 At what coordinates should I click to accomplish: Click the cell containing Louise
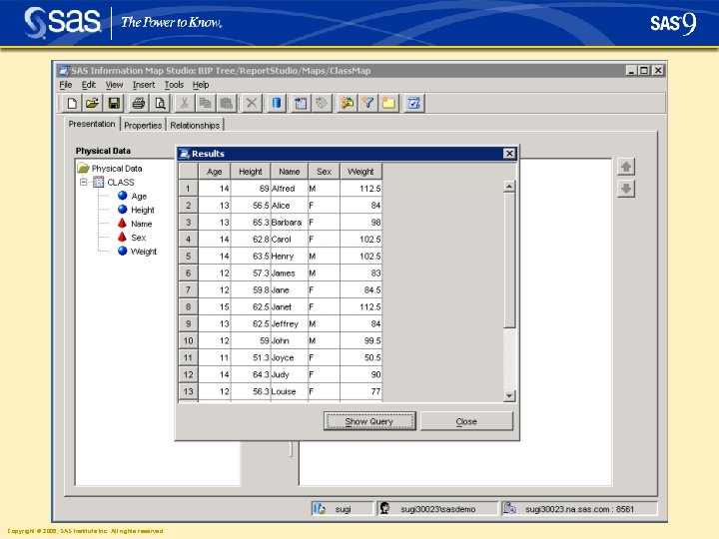pyautogui.click(x=290, y=391)
